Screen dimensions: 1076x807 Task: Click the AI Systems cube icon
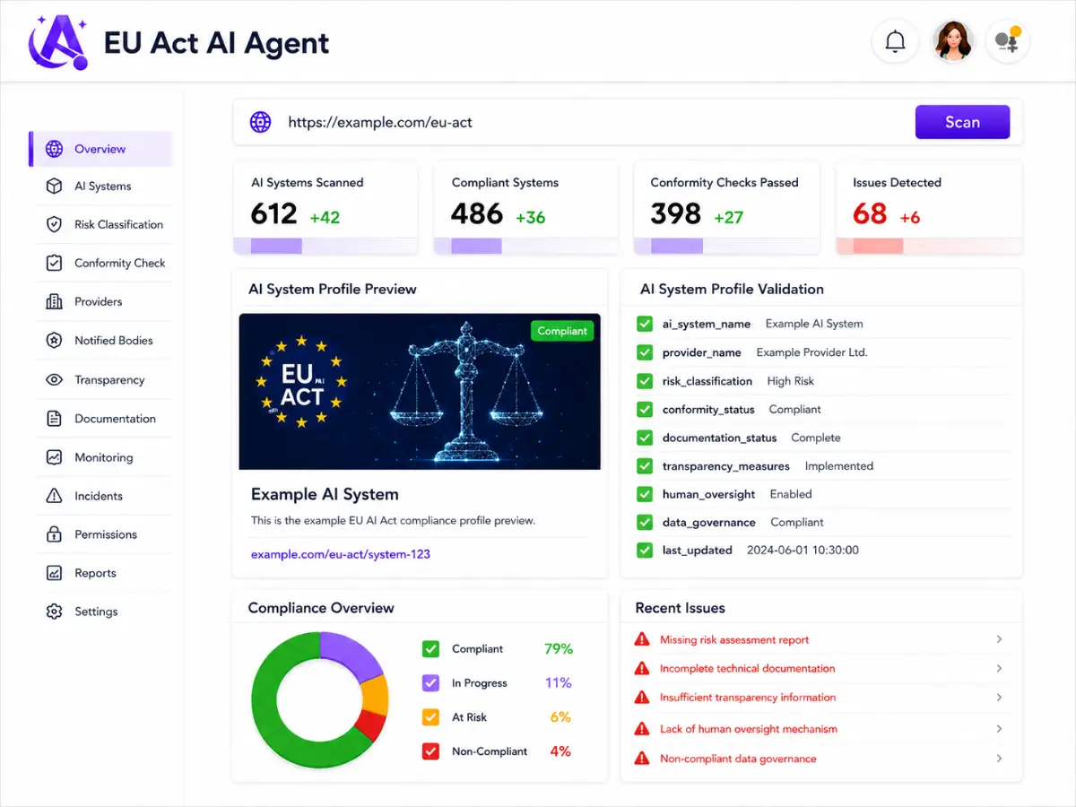pos(54,187)
